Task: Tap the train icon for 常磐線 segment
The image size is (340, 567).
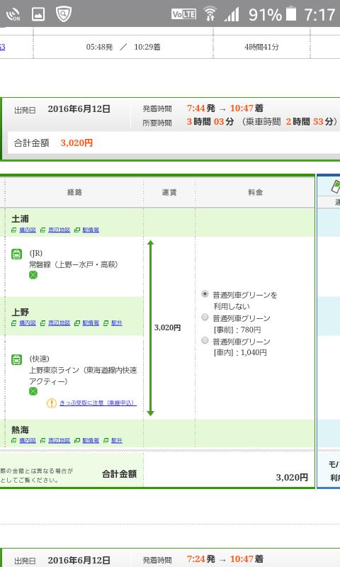Action: pos(16,254)
